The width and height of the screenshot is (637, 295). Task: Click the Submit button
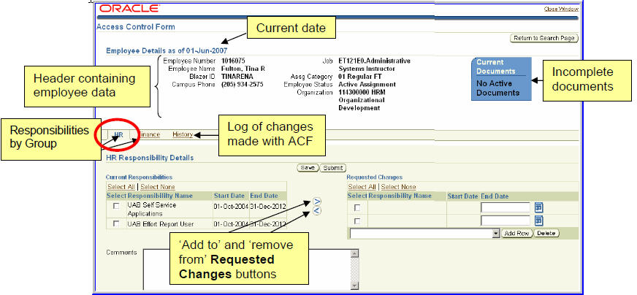pyautogui.click(x=332, y=168)
